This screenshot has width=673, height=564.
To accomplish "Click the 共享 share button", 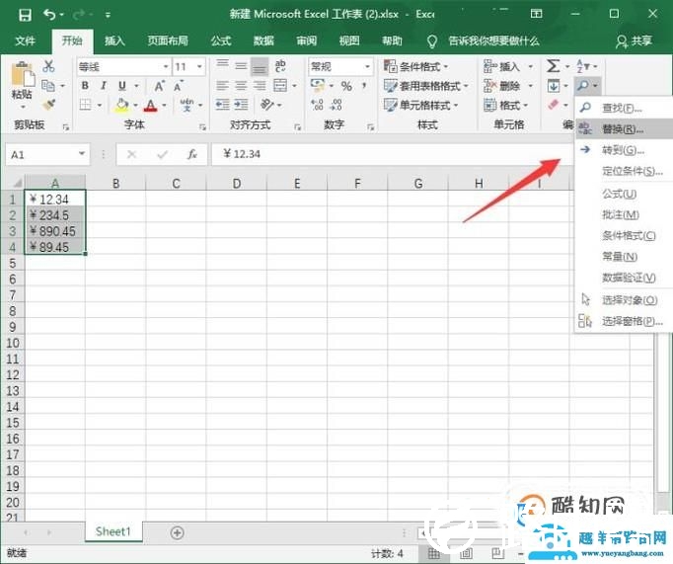I will (x=634, y=41).
